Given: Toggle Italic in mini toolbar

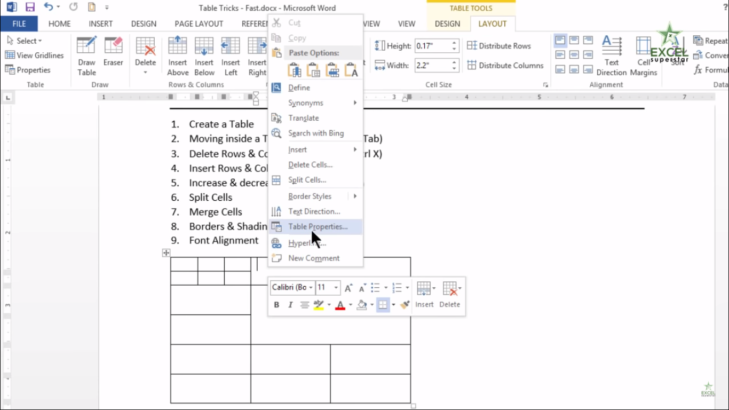Looking at the screenshot, I should pyautogui.click(x=290, y=305).
